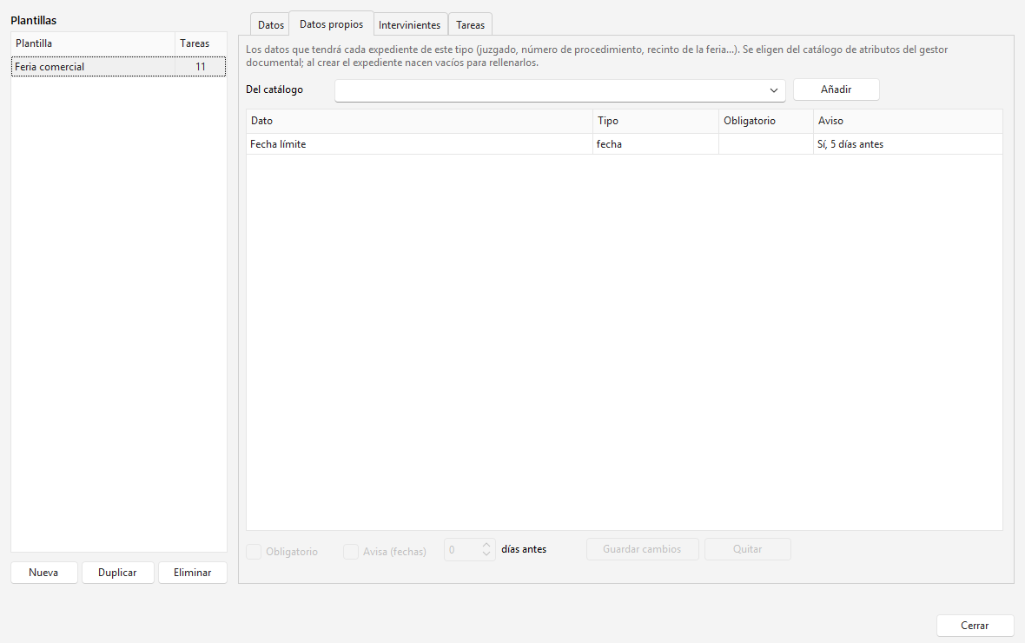
Task: Click the 'fecha' type cell
Action: pos(656,144)
